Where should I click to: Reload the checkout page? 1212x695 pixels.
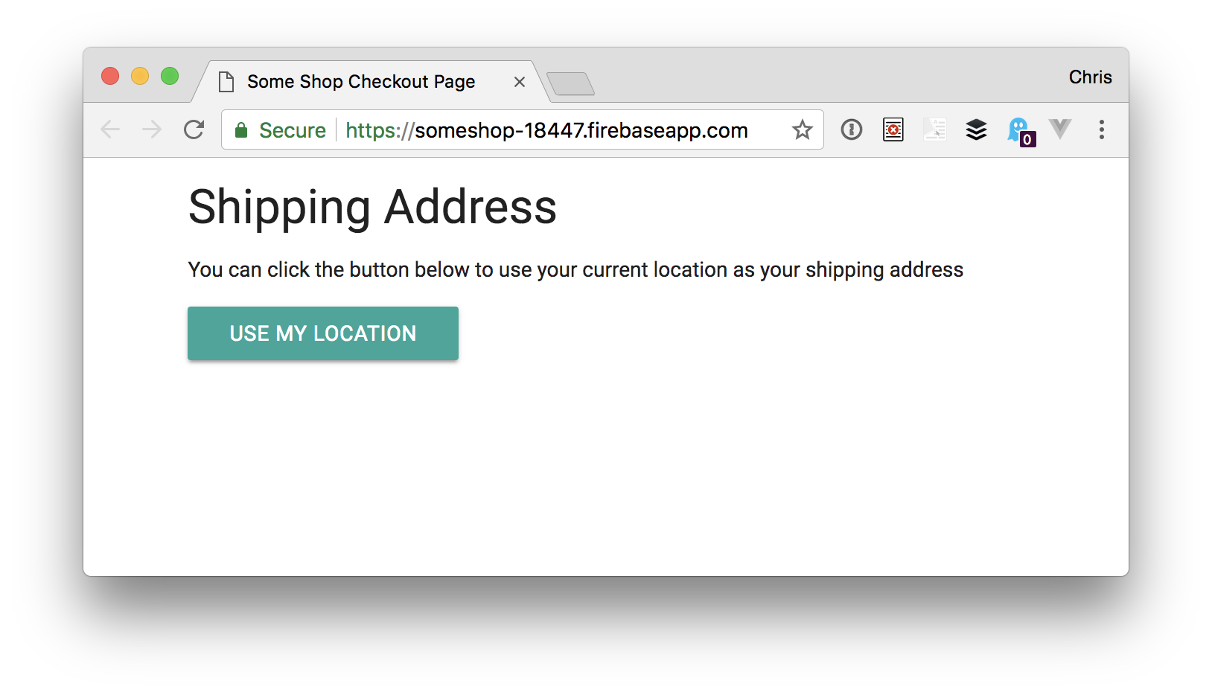(x=194, y=130)
